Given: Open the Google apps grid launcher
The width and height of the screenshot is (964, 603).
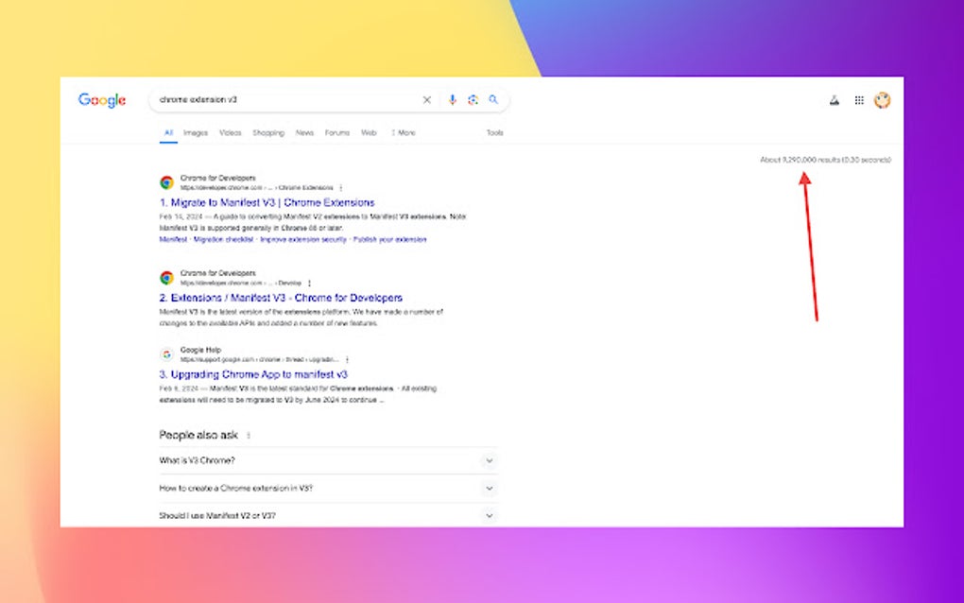Looking at the screenshot, I should tap(859, 99).
